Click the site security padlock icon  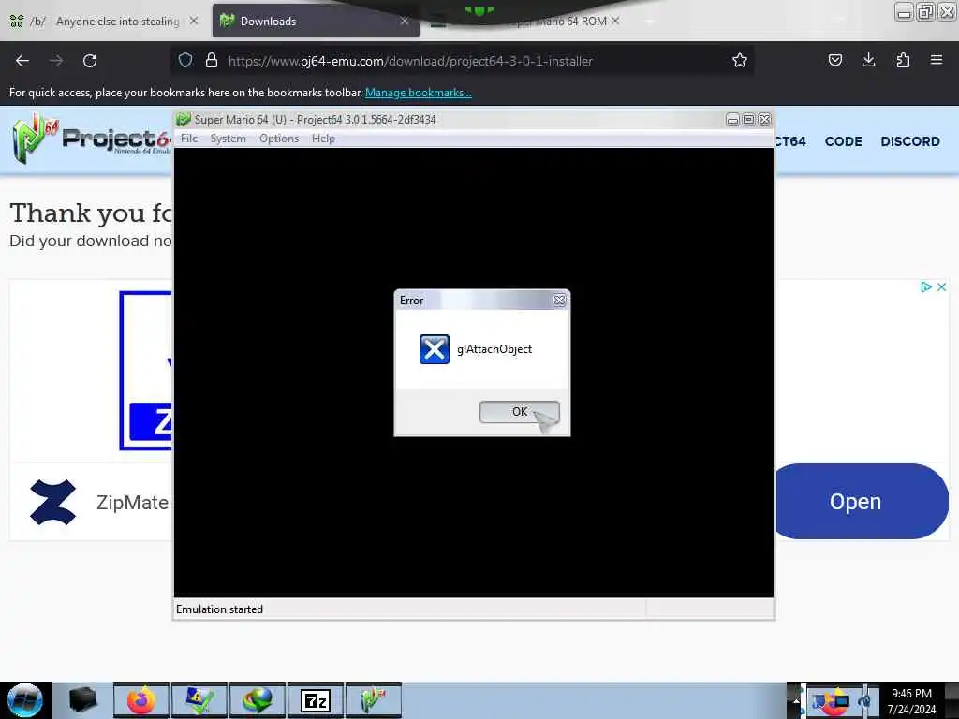(x=212, y=60)
